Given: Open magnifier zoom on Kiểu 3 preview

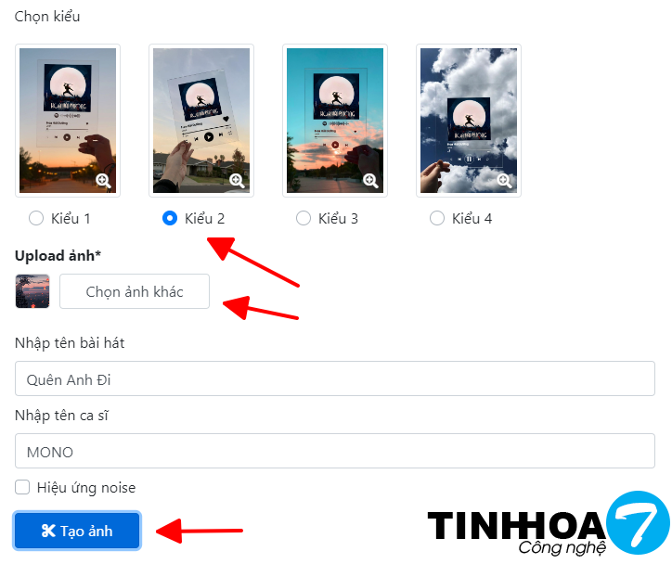Looking at the screenshot, I should [x=370, y=181].
